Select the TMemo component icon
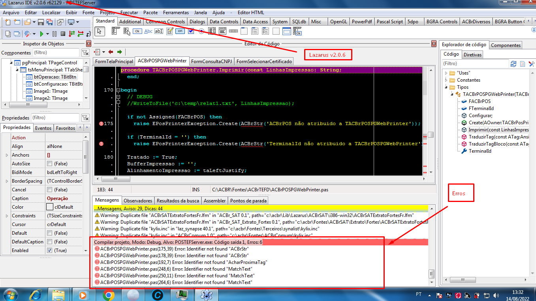Viewport: 536px width, 301px height. click(170, 31)
